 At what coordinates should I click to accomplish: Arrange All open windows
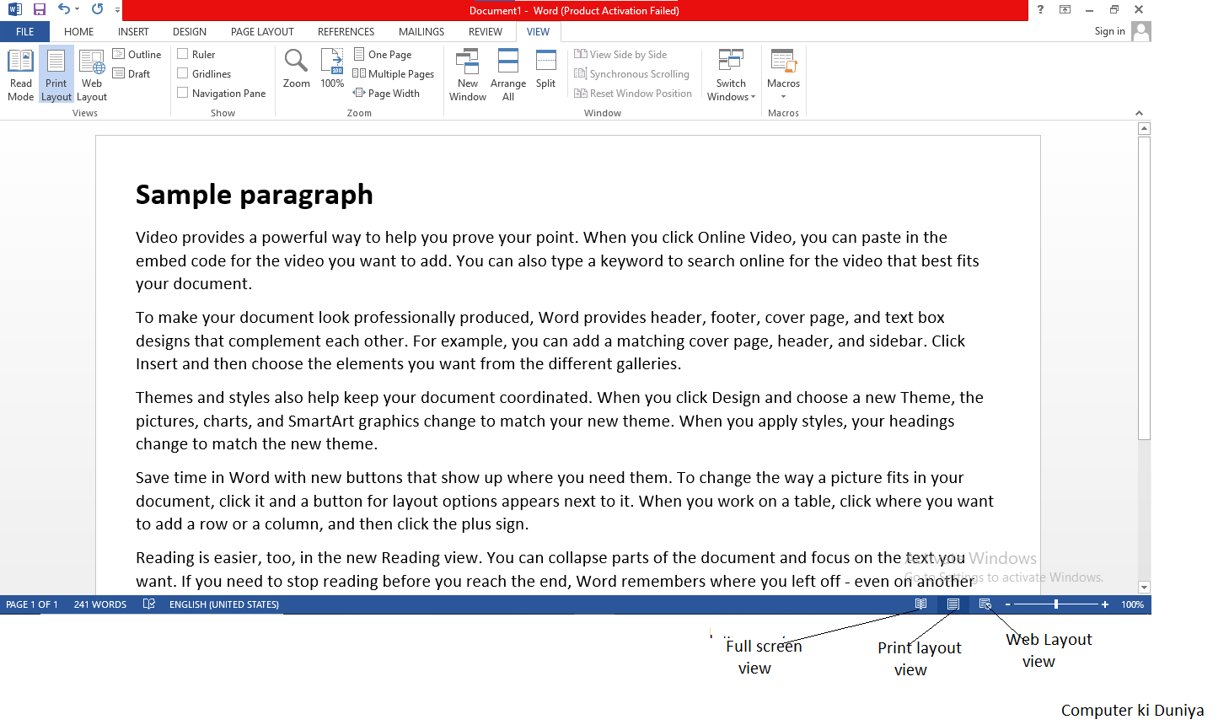pos(508,75)
